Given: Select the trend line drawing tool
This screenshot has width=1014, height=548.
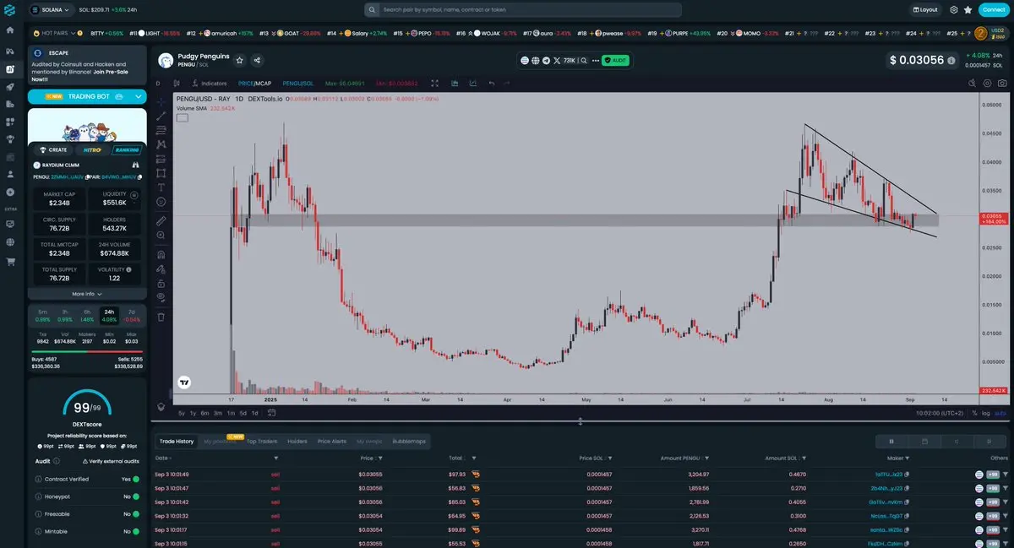Looking at the screenshot, I should 161,115.
